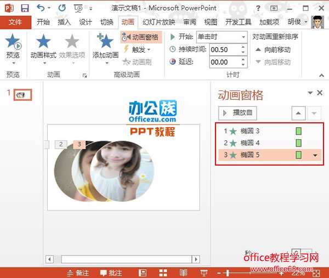
Task: Move animation down with pane arrow button
Action: click(314, 114)
